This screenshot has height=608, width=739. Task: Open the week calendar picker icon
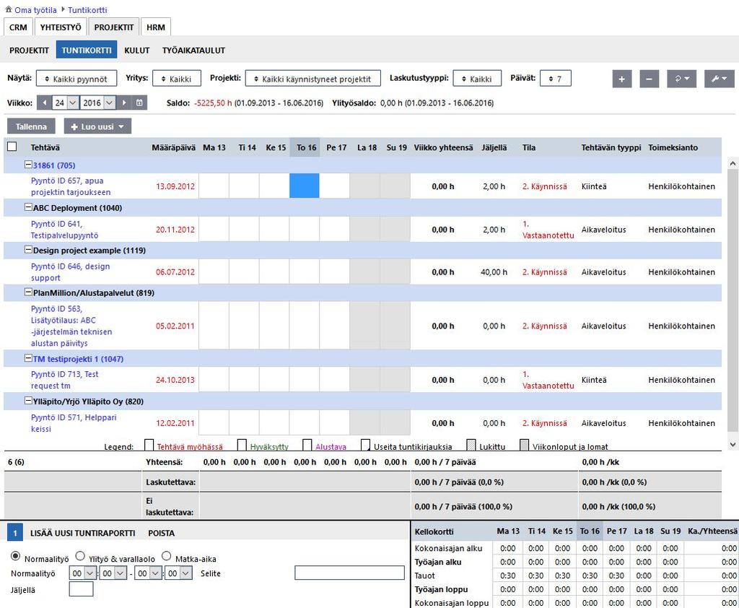coord(139,103)
